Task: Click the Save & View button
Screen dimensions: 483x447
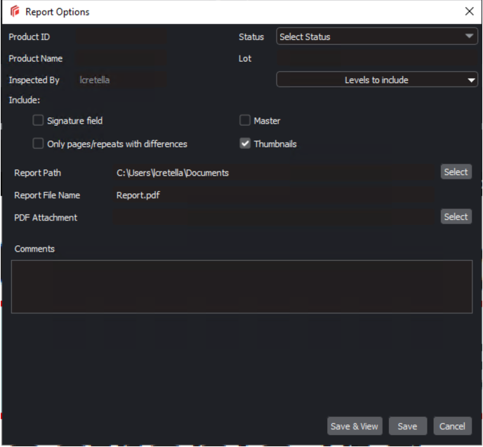Action: [x=355, y=426]
